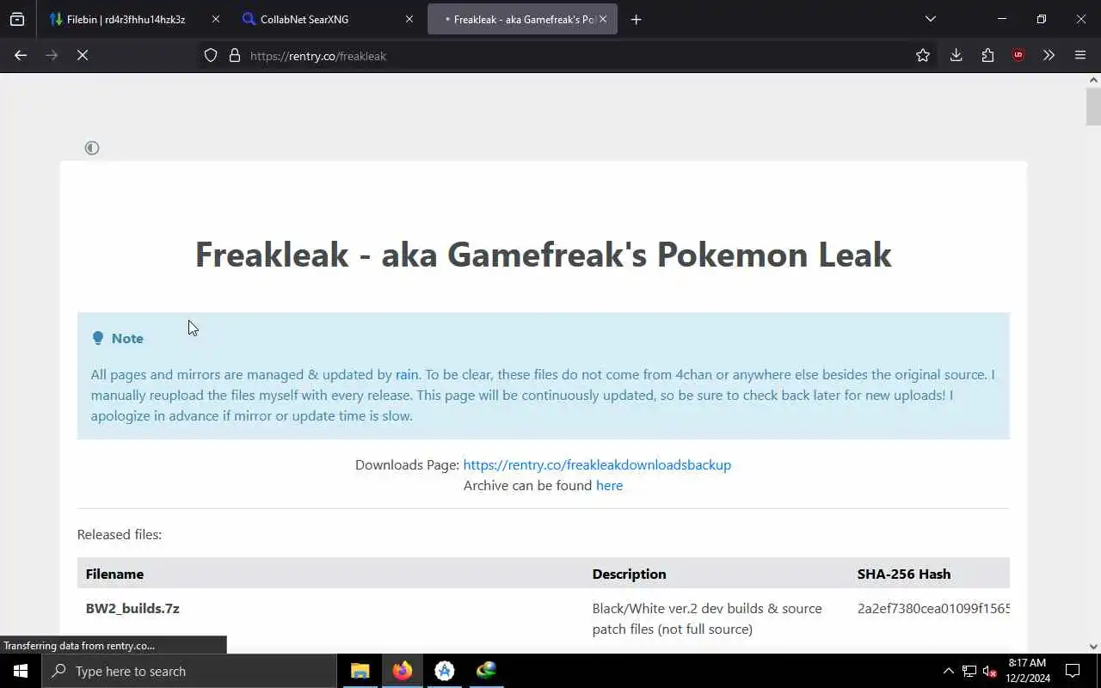Viewport: 1101px width, 688px height.
Task: Show hidden system tray icons
Action: pos(948,671)
